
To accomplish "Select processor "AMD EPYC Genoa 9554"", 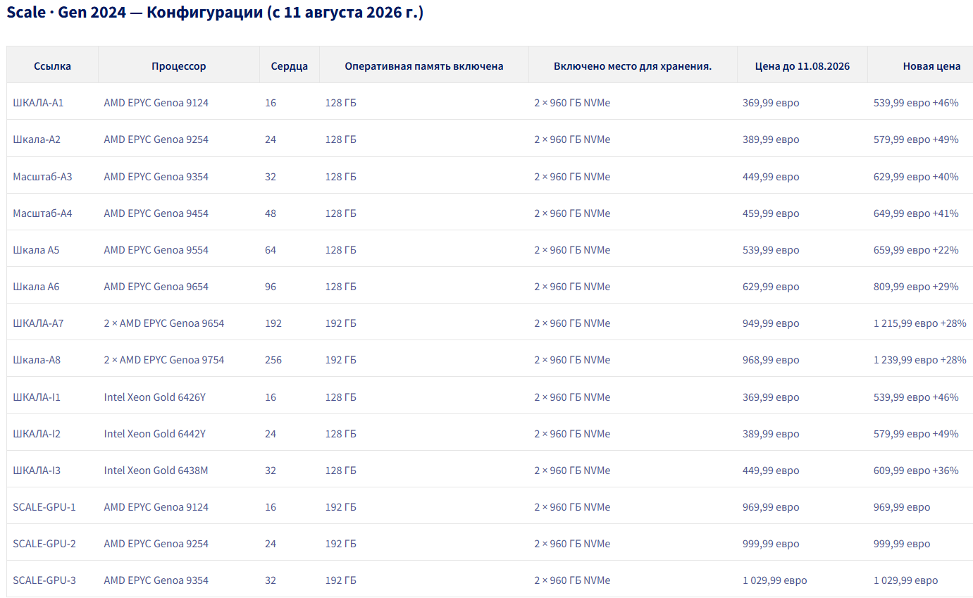I will pyautogui.click(x=156, y=250).
